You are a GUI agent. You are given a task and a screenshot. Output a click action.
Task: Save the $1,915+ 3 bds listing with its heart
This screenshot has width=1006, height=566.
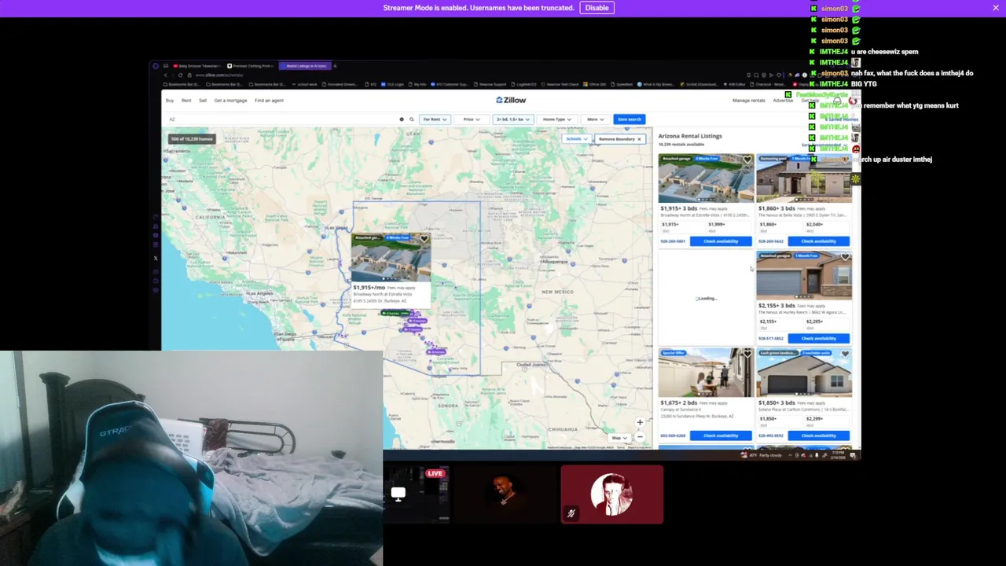747,160
